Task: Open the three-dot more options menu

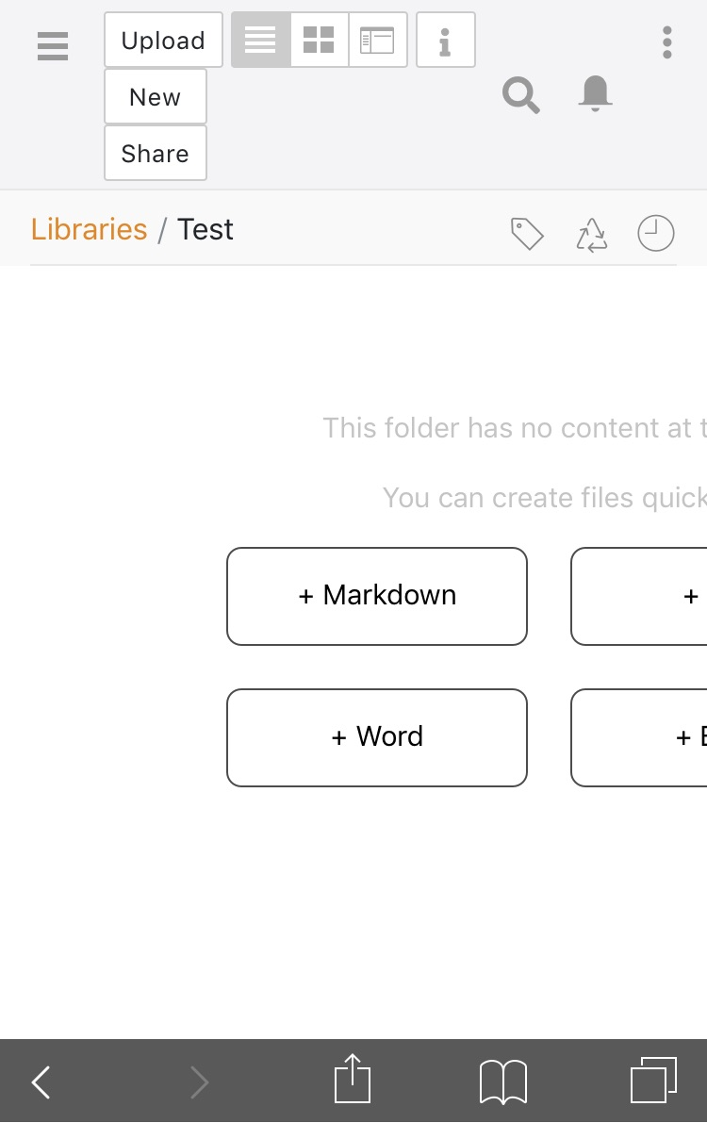Action: (x=667, y=42)
